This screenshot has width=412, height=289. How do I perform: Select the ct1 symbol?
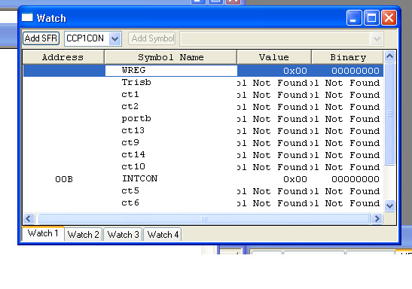click(130, 95)
